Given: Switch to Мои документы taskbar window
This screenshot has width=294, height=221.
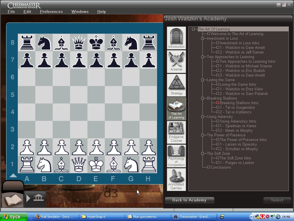Looking at the screenshot, I should pyautogui.click(x=147, y=217).
